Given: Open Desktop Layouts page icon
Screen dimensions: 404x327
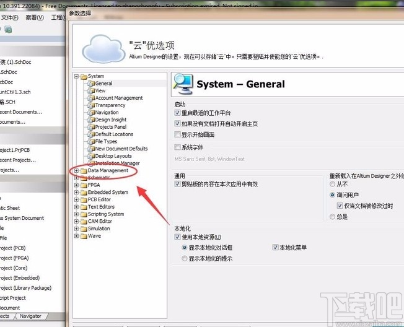Looking at the screenshot, I should 91,156.
